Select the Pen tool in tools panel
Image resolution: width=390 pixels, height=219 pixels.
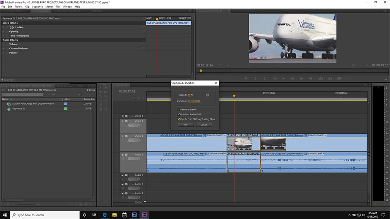[101, 105]
